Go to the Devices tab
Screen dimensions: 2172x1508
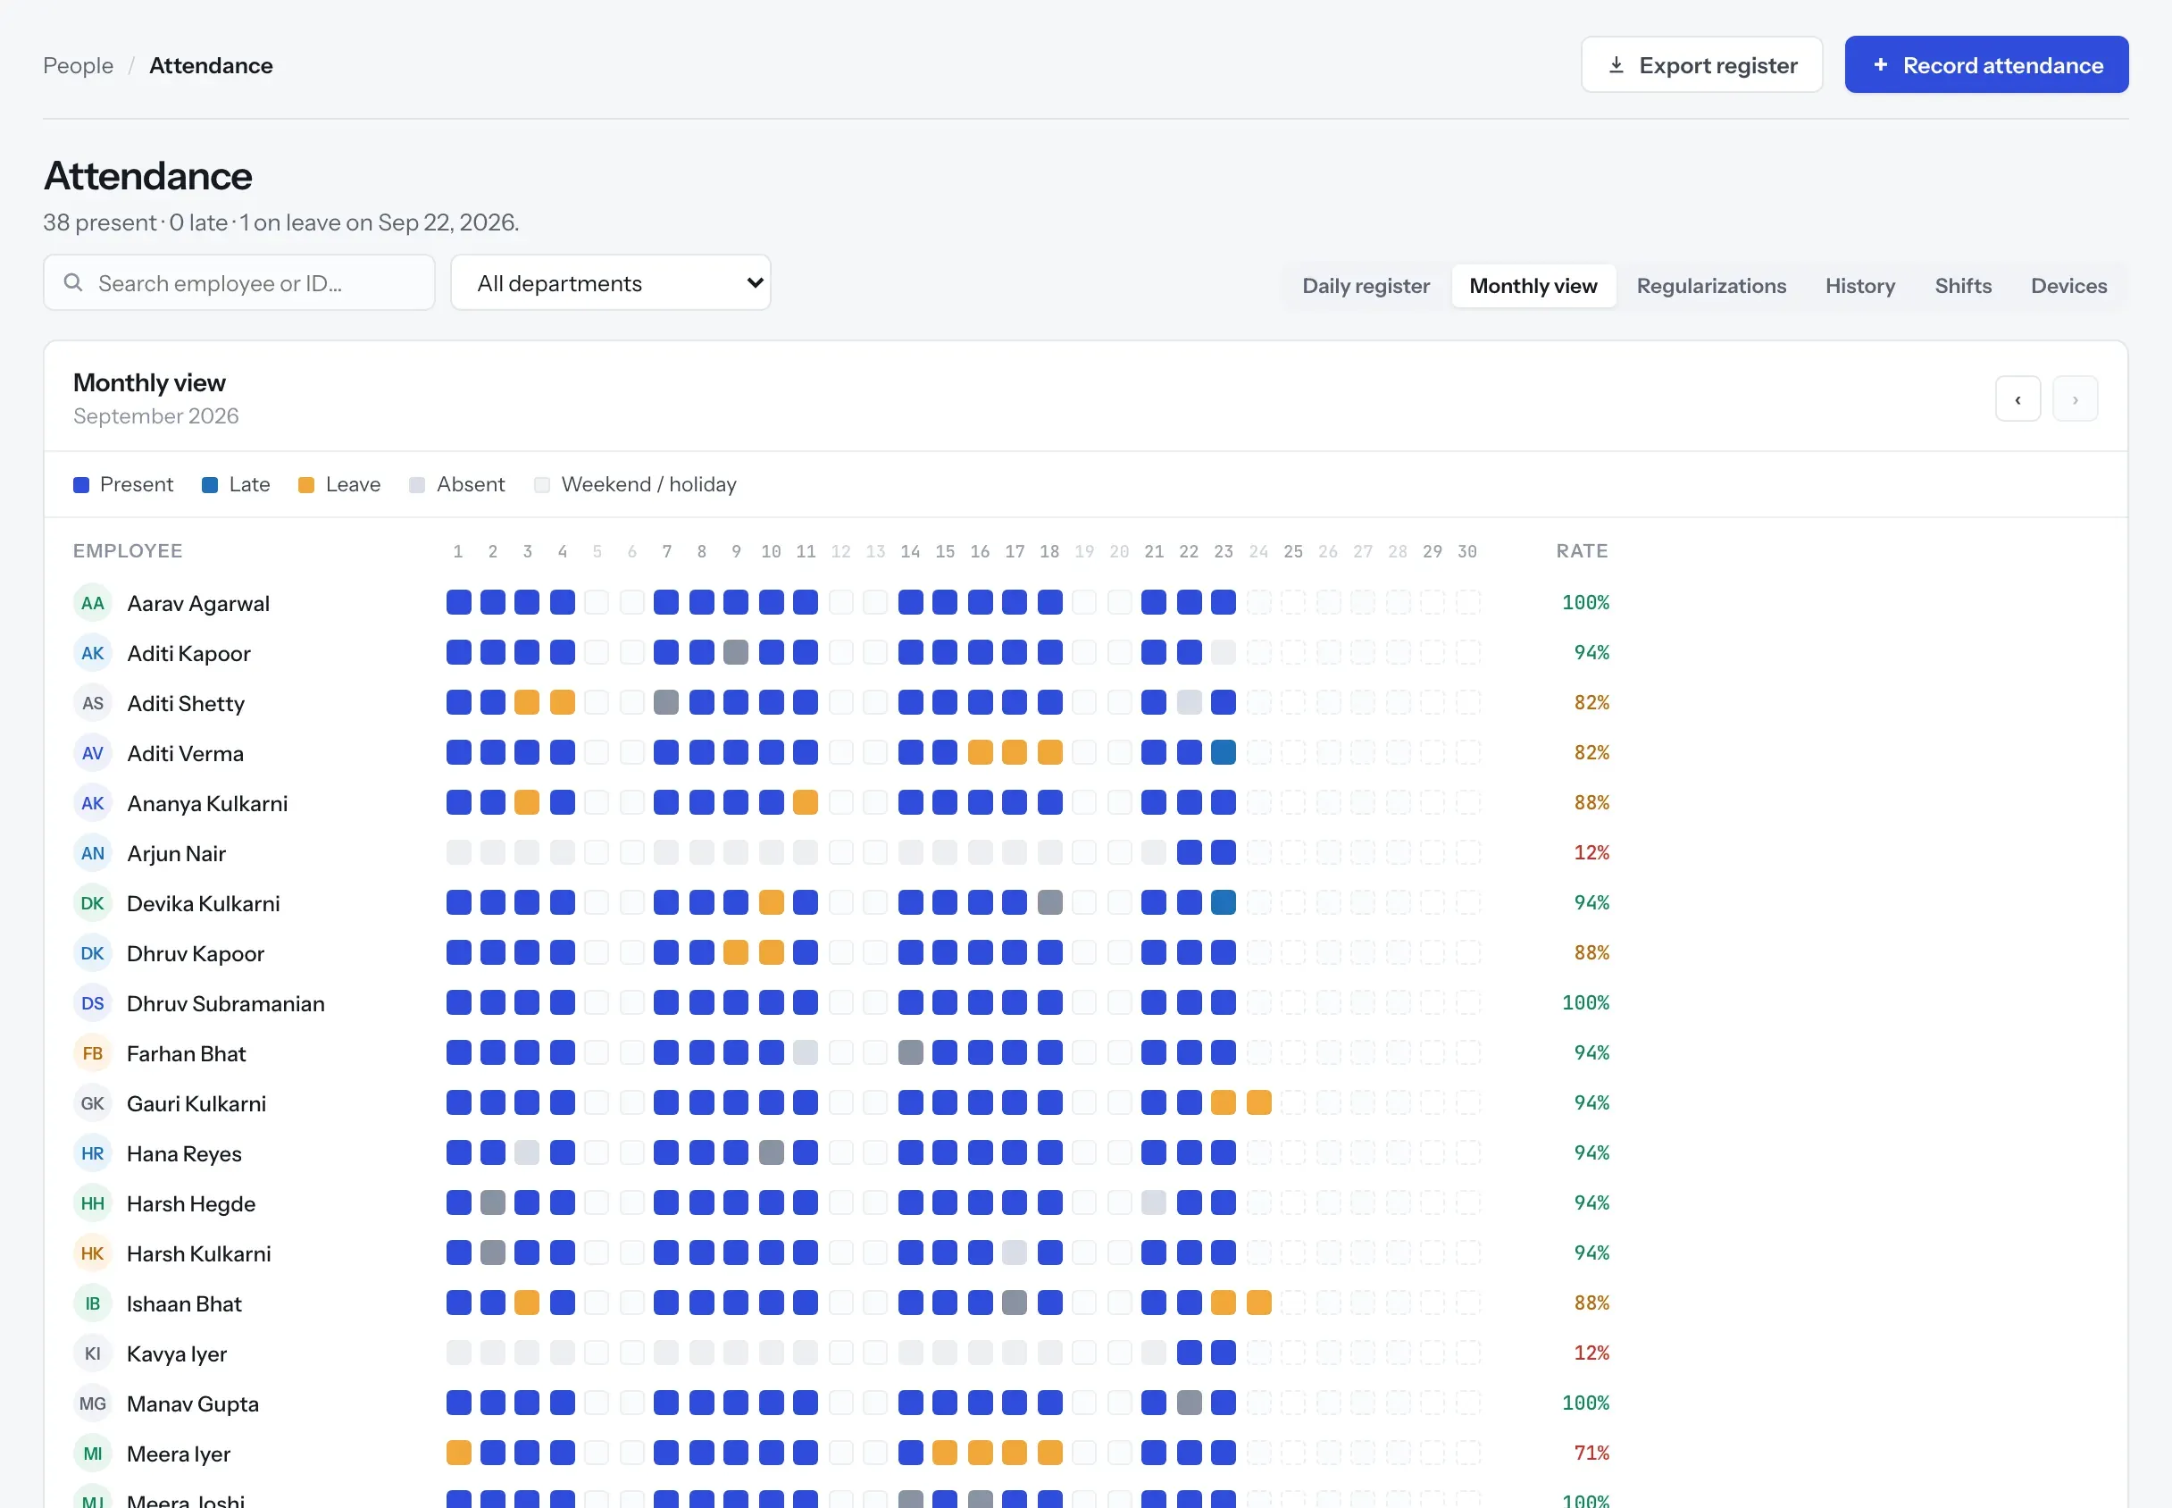coord(2068,285)
